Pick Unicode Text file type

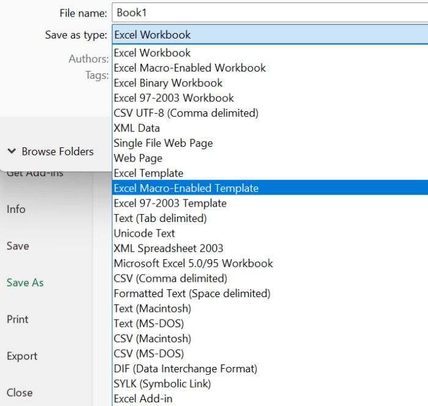(x=144, y=234)
